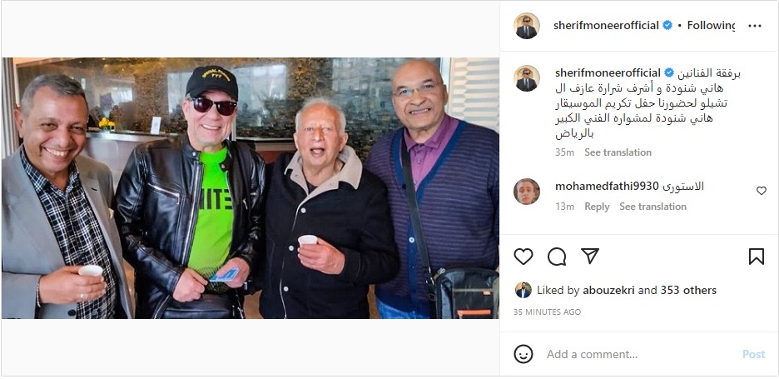Expand See translation under the caption
Image resolution: width=779 pixels, height=379 pixels.
pyautogui.click(x=618, y=152)
